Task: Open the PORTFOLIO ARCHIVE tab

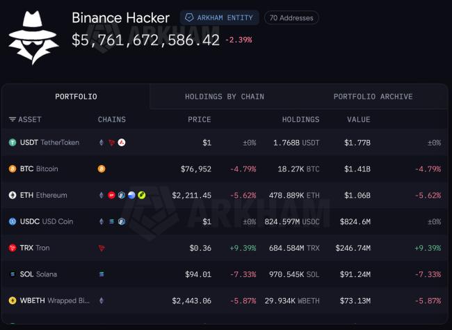Action: [x=373, y=97]
